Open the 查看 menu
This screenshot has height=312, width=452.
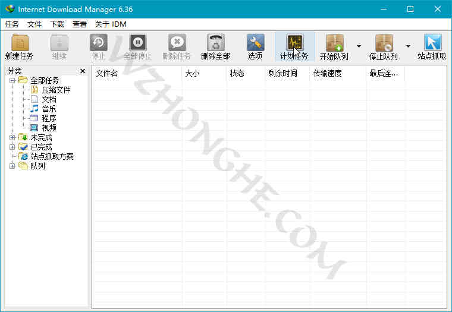(x=80, y=24)
